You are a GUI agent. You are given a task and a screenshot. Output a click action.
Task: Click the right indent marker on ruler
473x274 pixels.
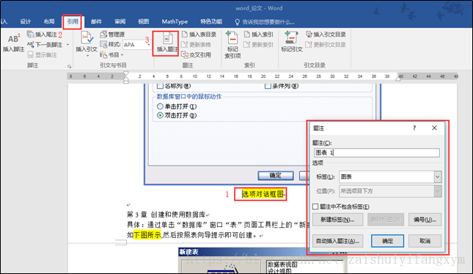point(398,79)
